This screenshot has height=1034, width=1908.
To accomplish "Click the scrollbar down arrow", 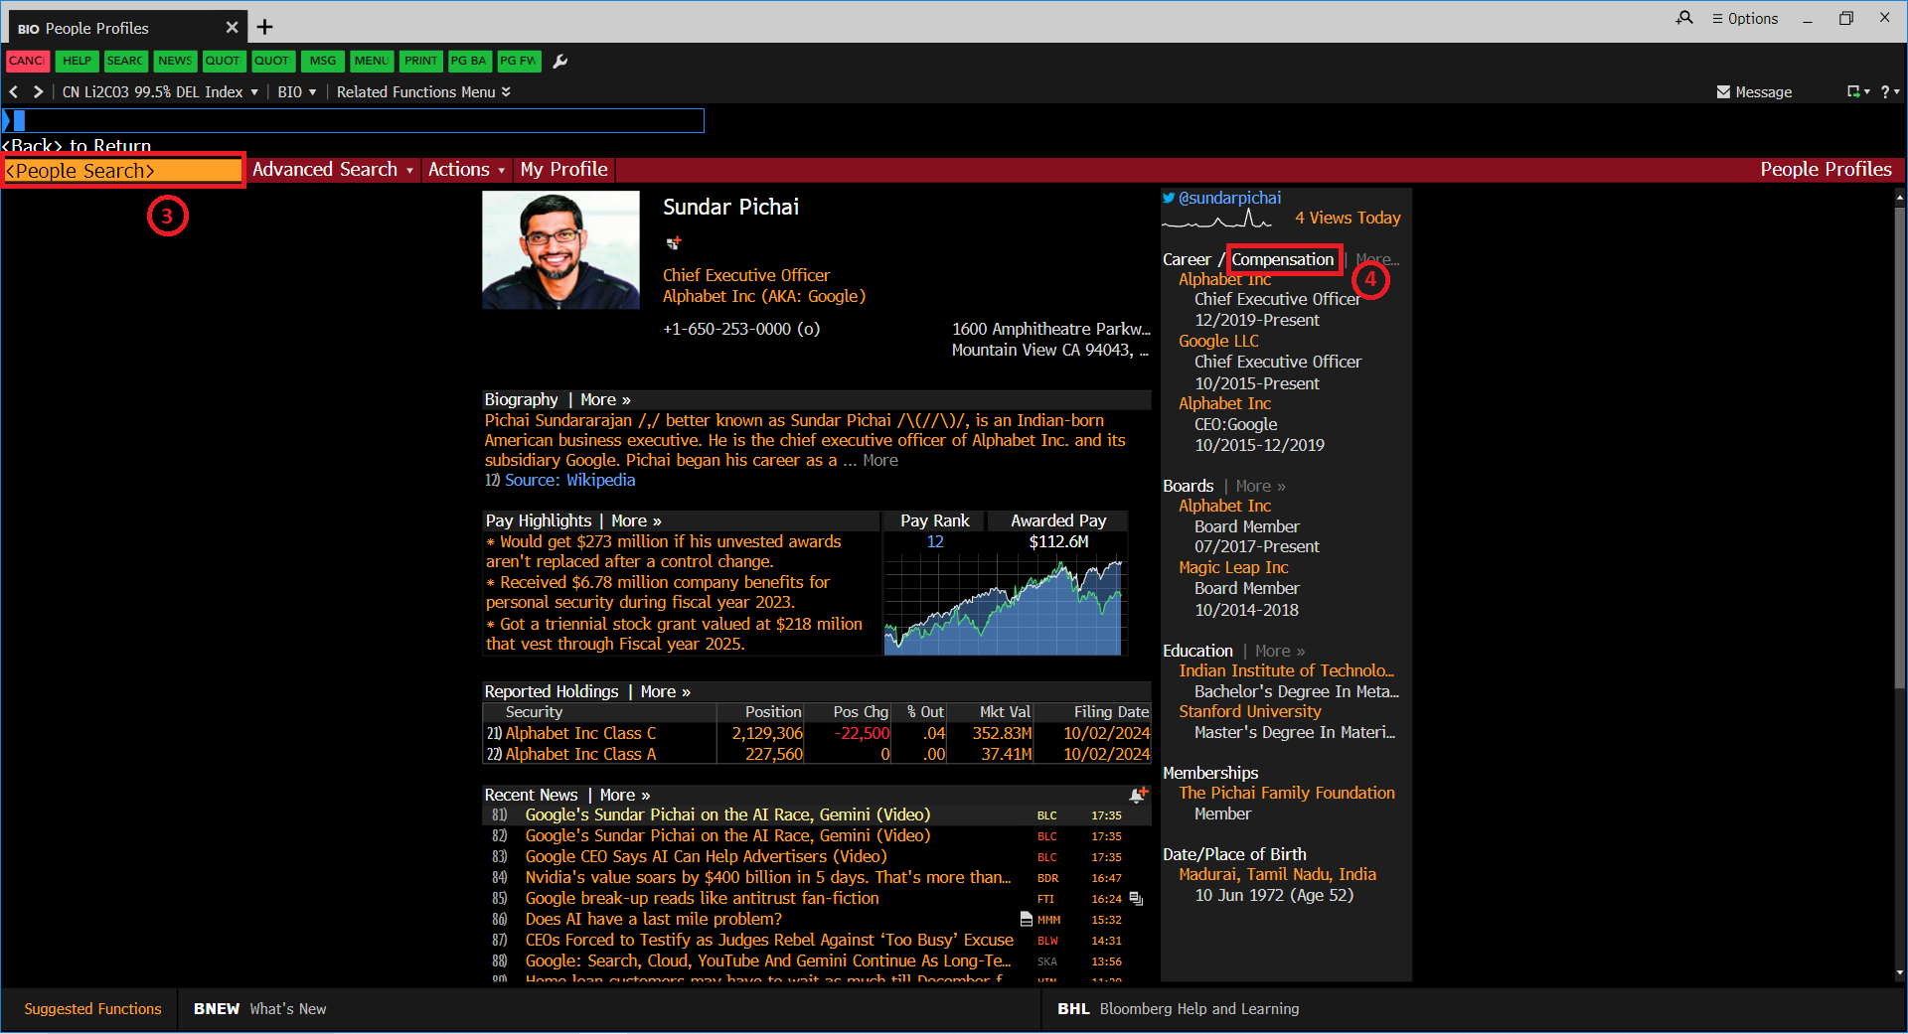I will pos(1900,973).
